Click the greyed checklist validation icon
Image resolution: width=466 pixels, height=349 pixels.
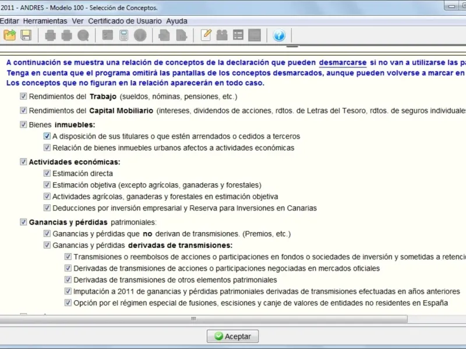pyautogui.click(x=108, y=35)
